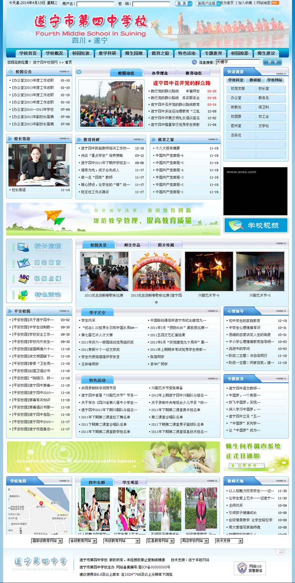
Task: Select 教学科研 in the navigation bar
Action: 107,53
